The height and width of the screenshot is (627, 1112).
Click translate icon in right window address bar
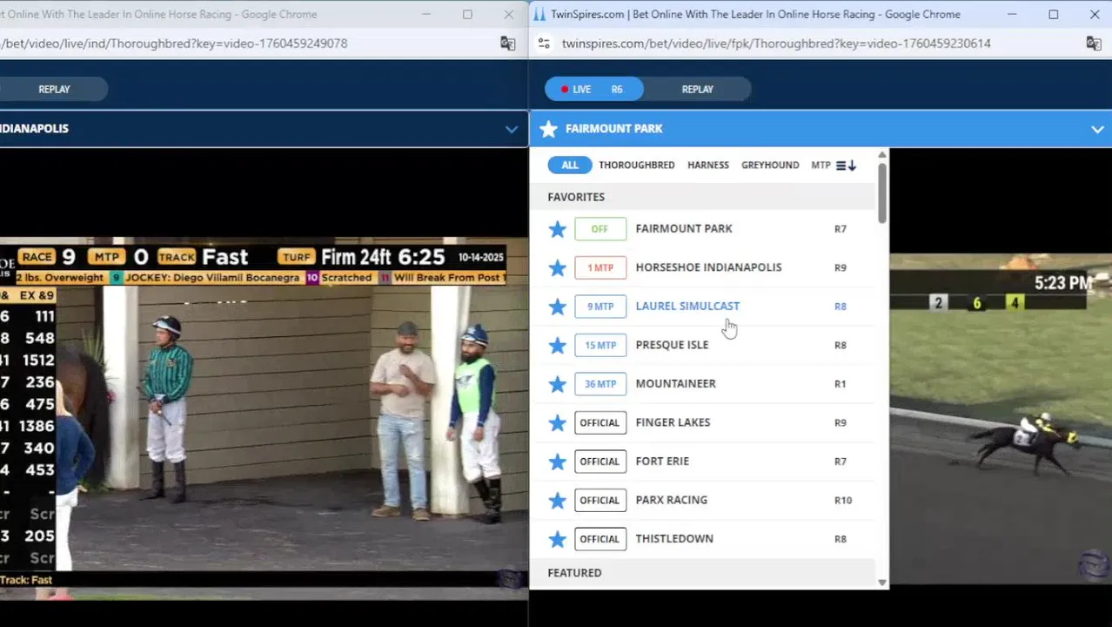(1094, 44)
